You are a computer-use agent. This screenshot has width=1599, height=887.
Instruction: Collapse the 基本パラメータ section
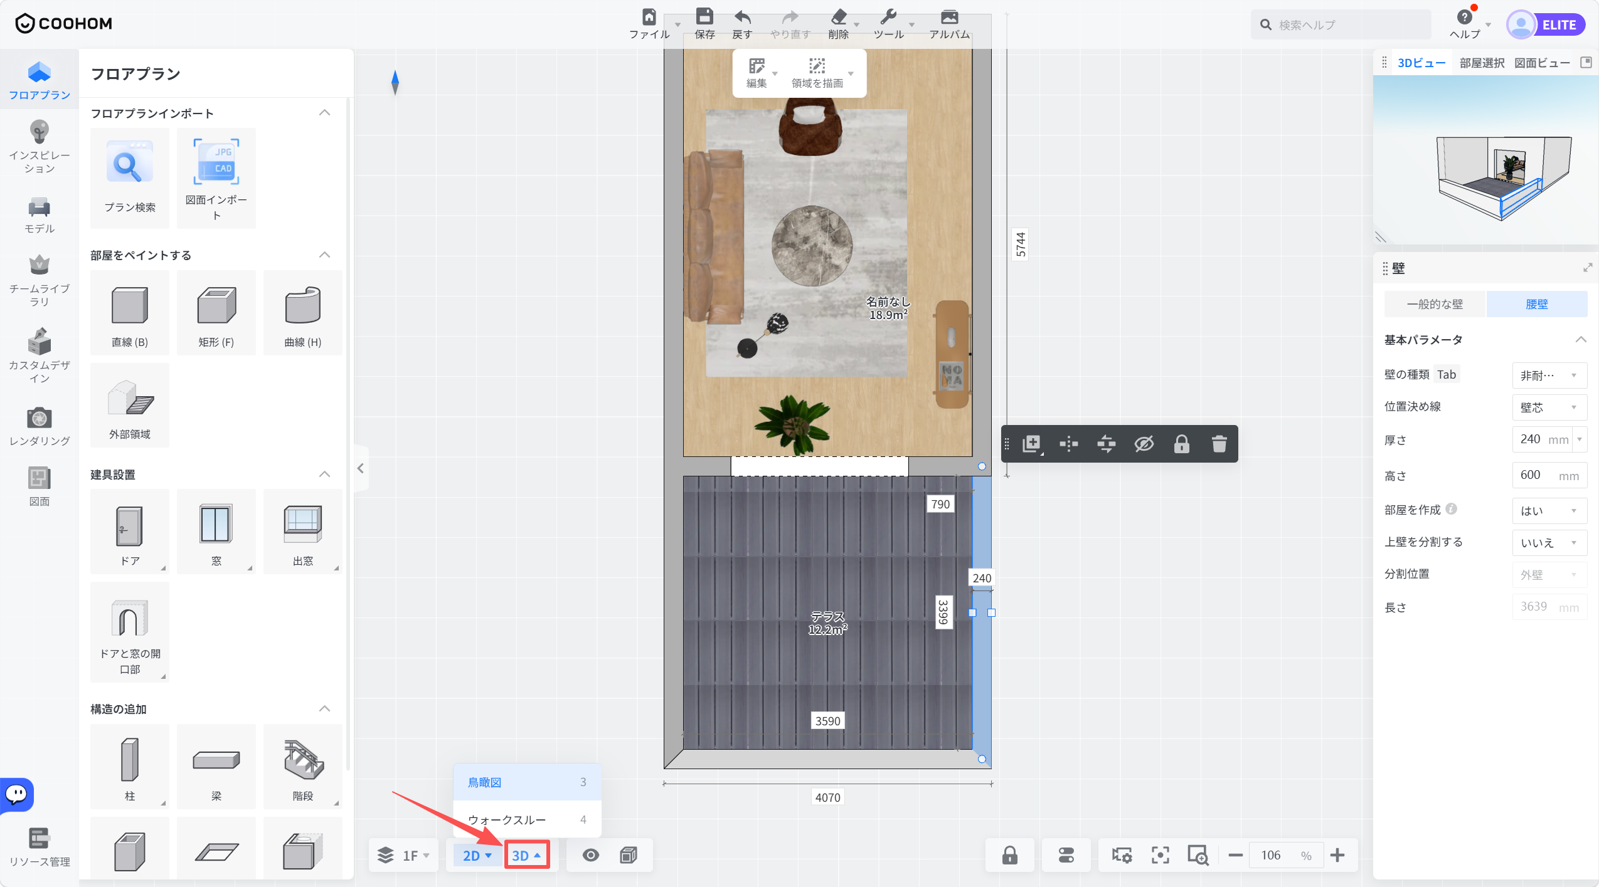click(1581, 340)
